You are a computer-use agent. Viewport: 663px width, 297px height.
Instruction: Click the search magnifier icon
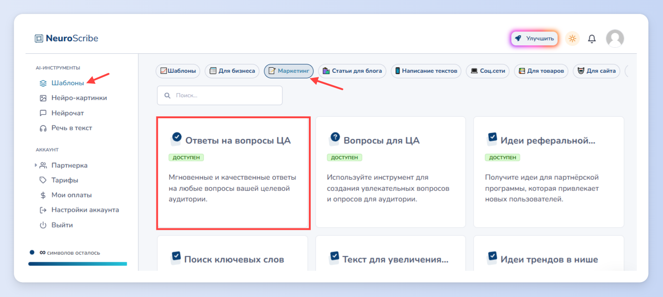pos(167,95)
